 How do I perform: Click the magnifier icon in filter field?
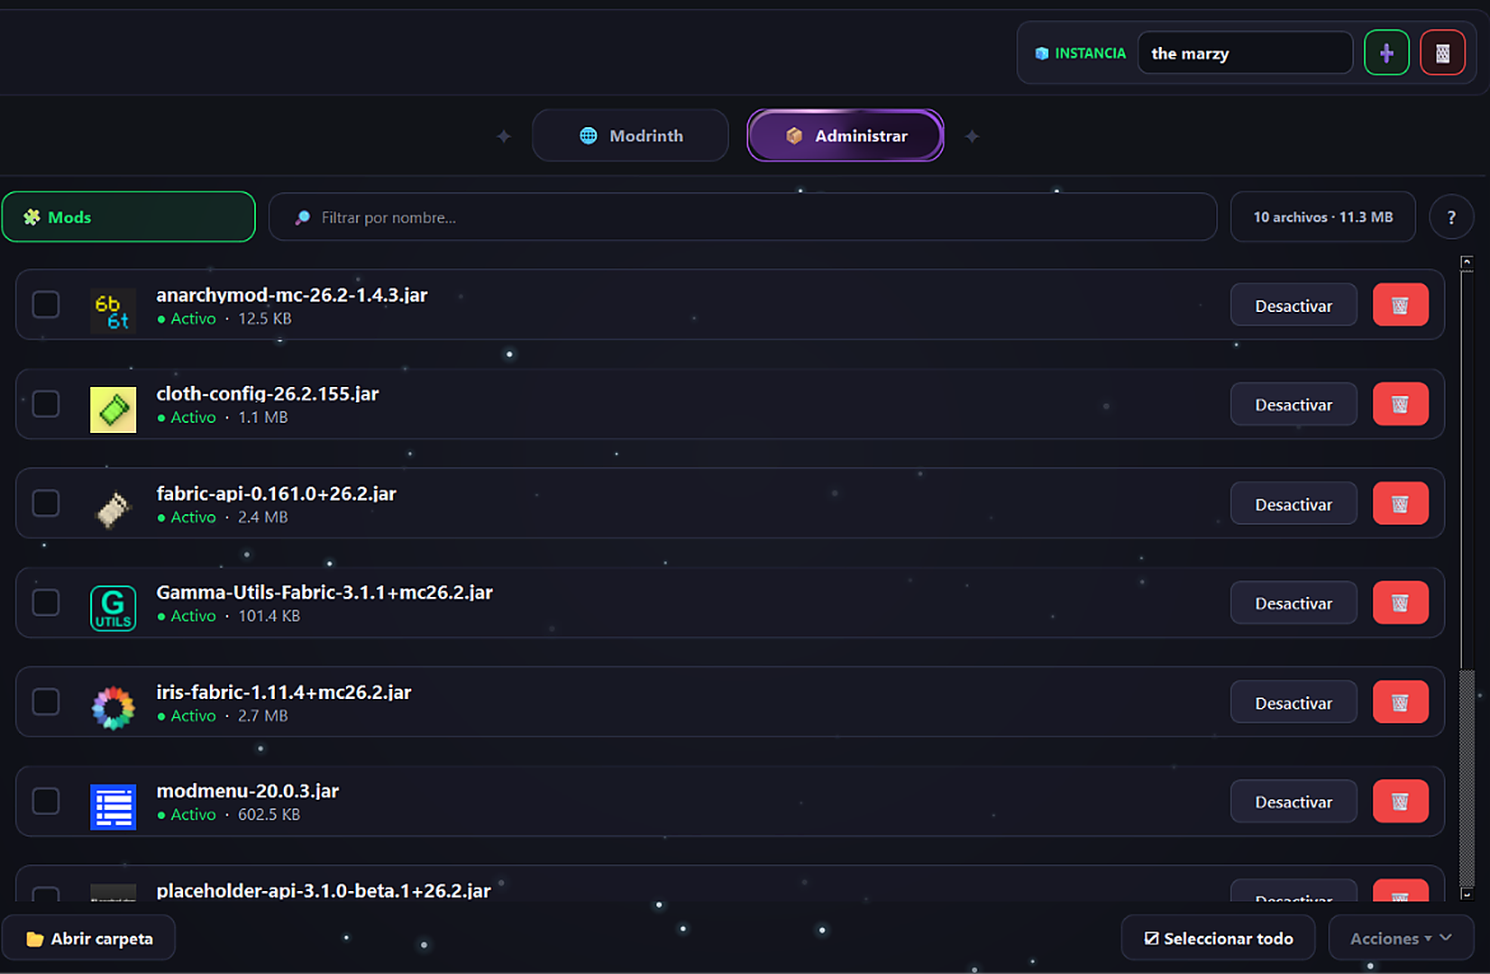point(303,217)
